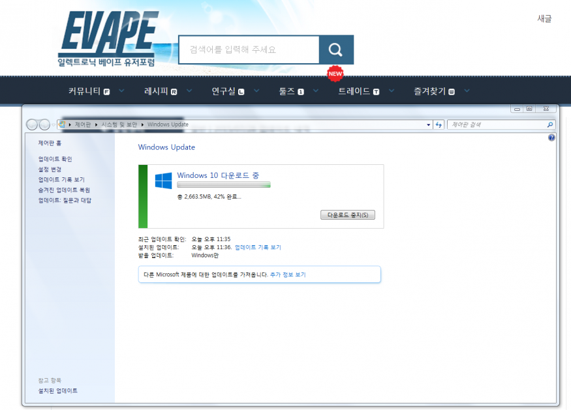
Task: Click the 오늘 오후 11:35 timestamp
Action: 211,239
